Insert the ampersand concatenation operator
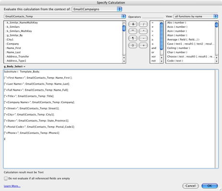 coord(133,24)
